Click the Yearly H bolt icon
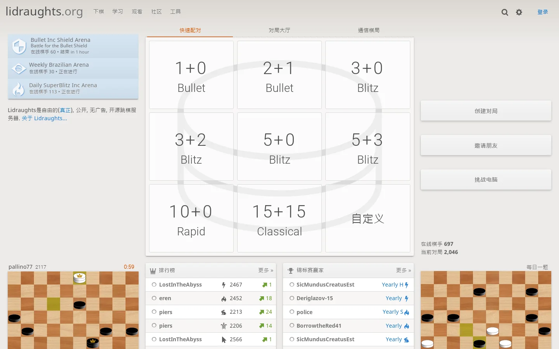Viewport: 559px width, 349px height. click(406, 285)
